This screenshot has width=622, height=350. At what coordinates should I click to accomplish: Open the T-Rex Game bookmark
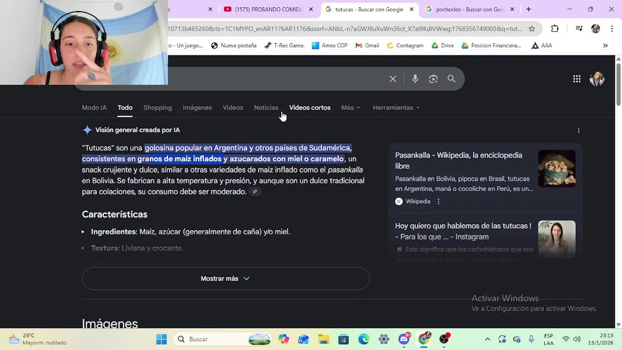pyautogui.click(x=284, y=46)
